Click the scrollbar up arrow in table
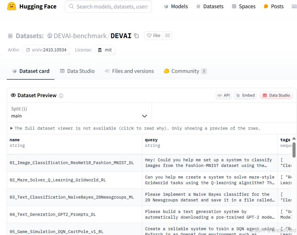Viewport: 297px width, 235px height. click(294, 138)
